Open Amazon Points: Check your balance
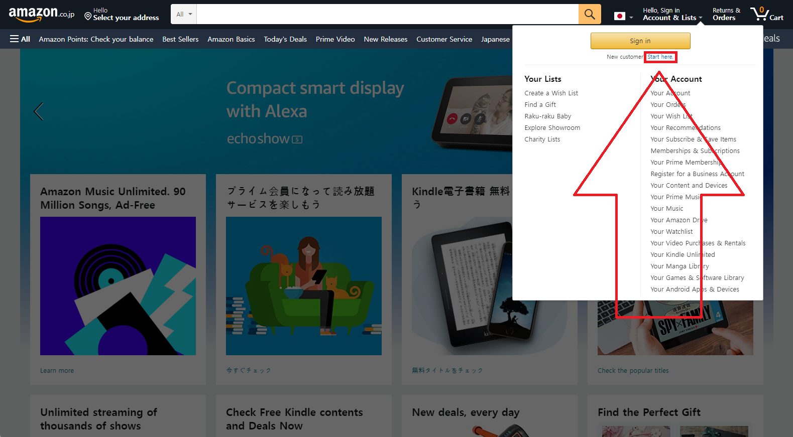 point(96,39)
